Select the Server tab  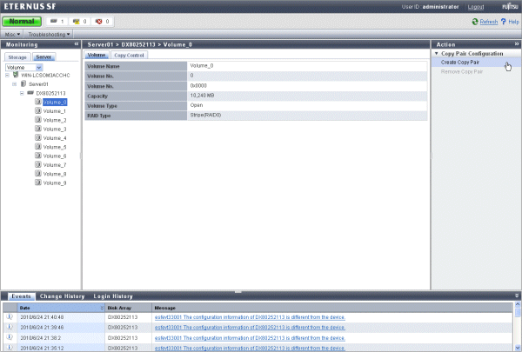(x=43, y=56)
